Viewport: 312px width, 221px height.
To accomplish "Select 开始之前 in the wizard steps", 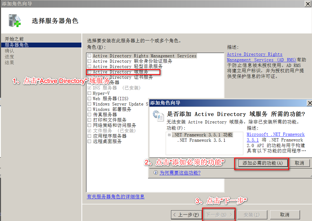I will point(12,39).
